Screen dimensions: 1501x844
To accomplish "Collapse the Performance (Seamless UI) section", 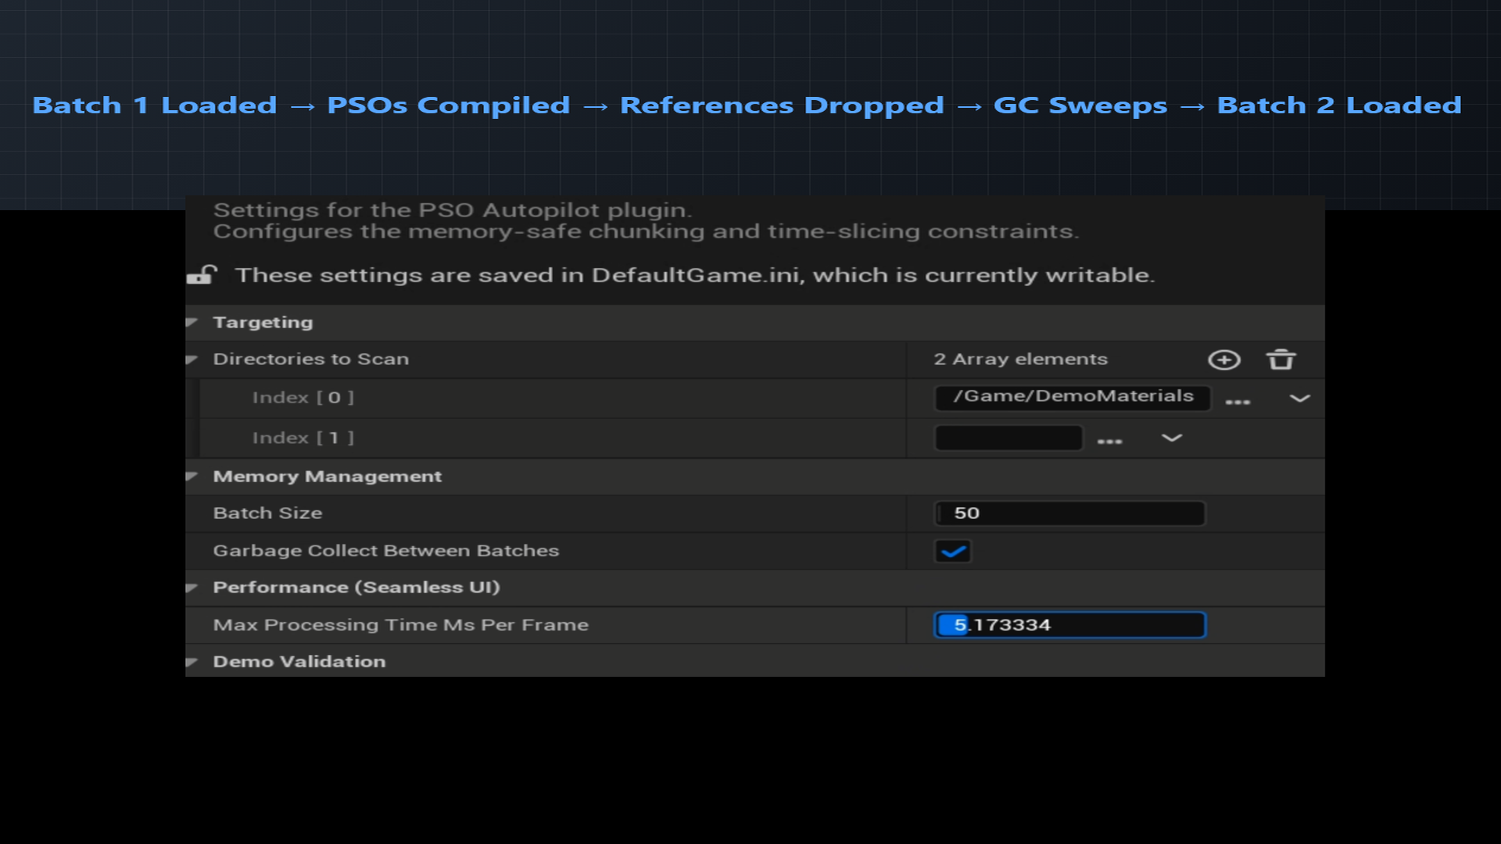I will 192,588.
